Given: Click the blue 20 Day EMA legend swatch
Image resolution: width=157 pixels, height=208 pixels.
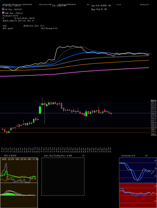Looking at the screenshot, I should click(x=3, y=5).
